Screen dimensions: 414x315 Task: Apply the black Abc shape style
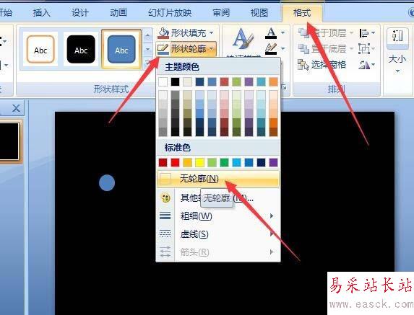coord(81,49)
